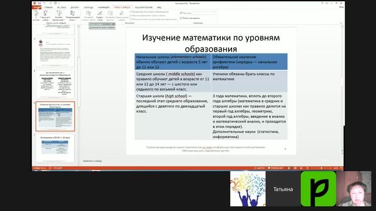Switch to Reading view icon in status bar
This screenshot has height=211, width=376.
(301, 168)
